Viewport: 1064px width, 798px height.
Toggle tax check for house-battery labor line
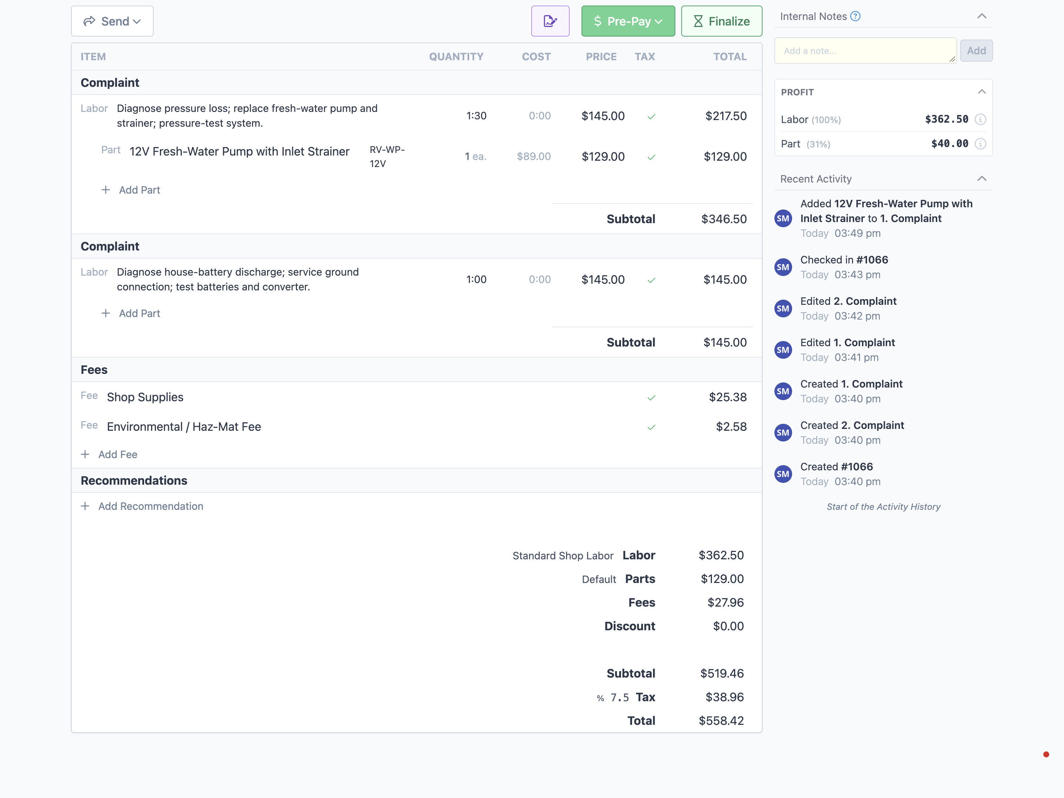coord(651,280)
